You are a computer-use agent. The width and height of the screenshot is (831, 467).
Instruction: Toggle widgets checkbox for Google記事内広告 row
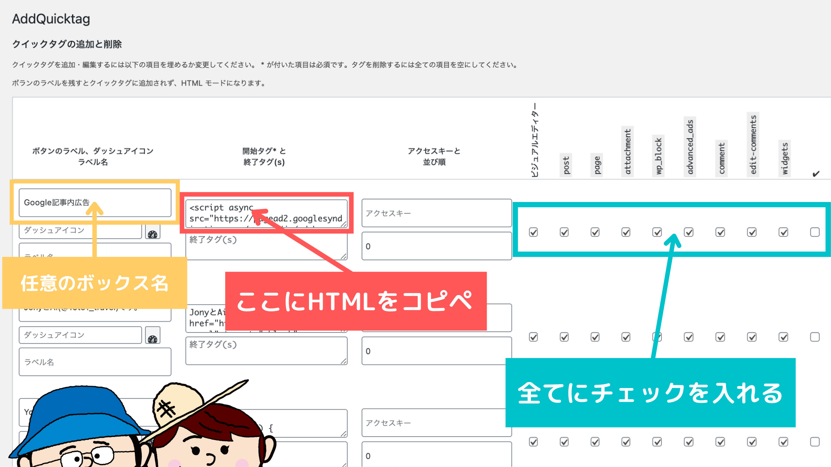pos(784,232)
